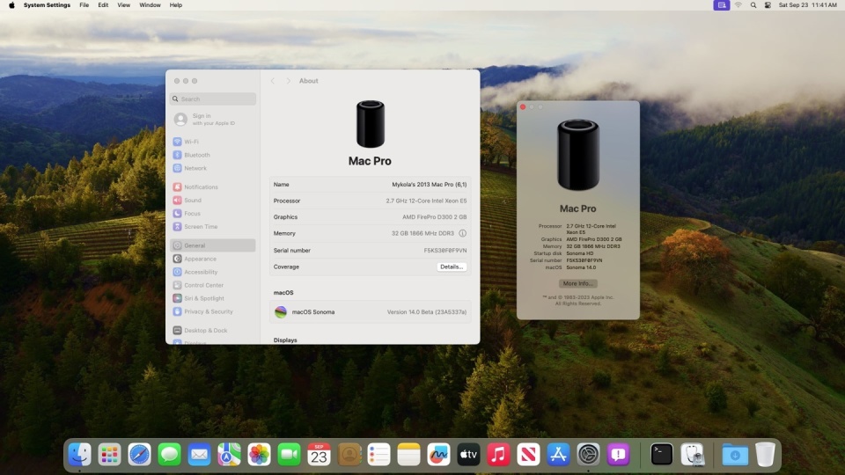Click the Search field in settings sidebar
The height and width of the screenshot is (475, 845).
[213, 99]
